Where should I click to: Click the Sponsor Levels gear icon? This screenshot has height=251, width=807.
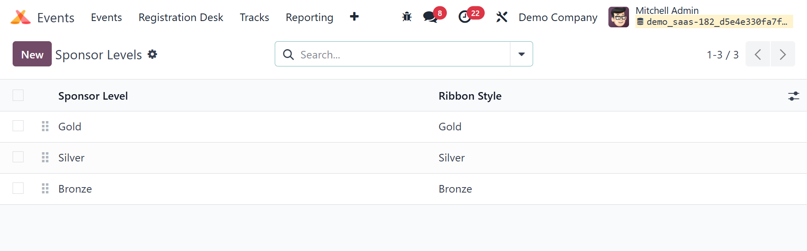tap(152, 54)
